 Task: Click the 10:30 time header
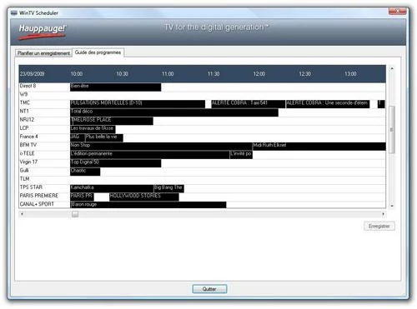coord(122,74)
